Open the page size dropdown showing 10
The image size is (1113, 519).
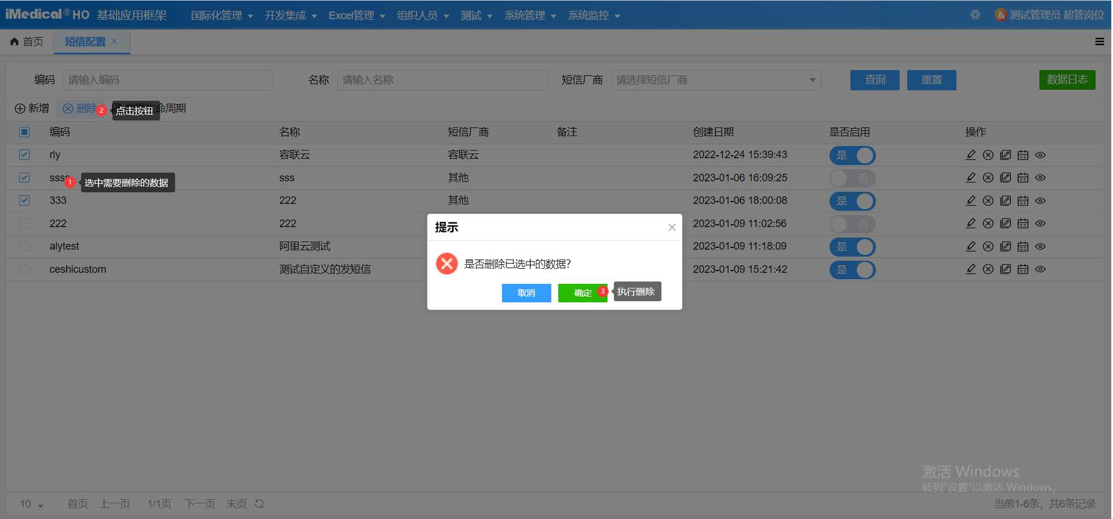click(32, 504)
